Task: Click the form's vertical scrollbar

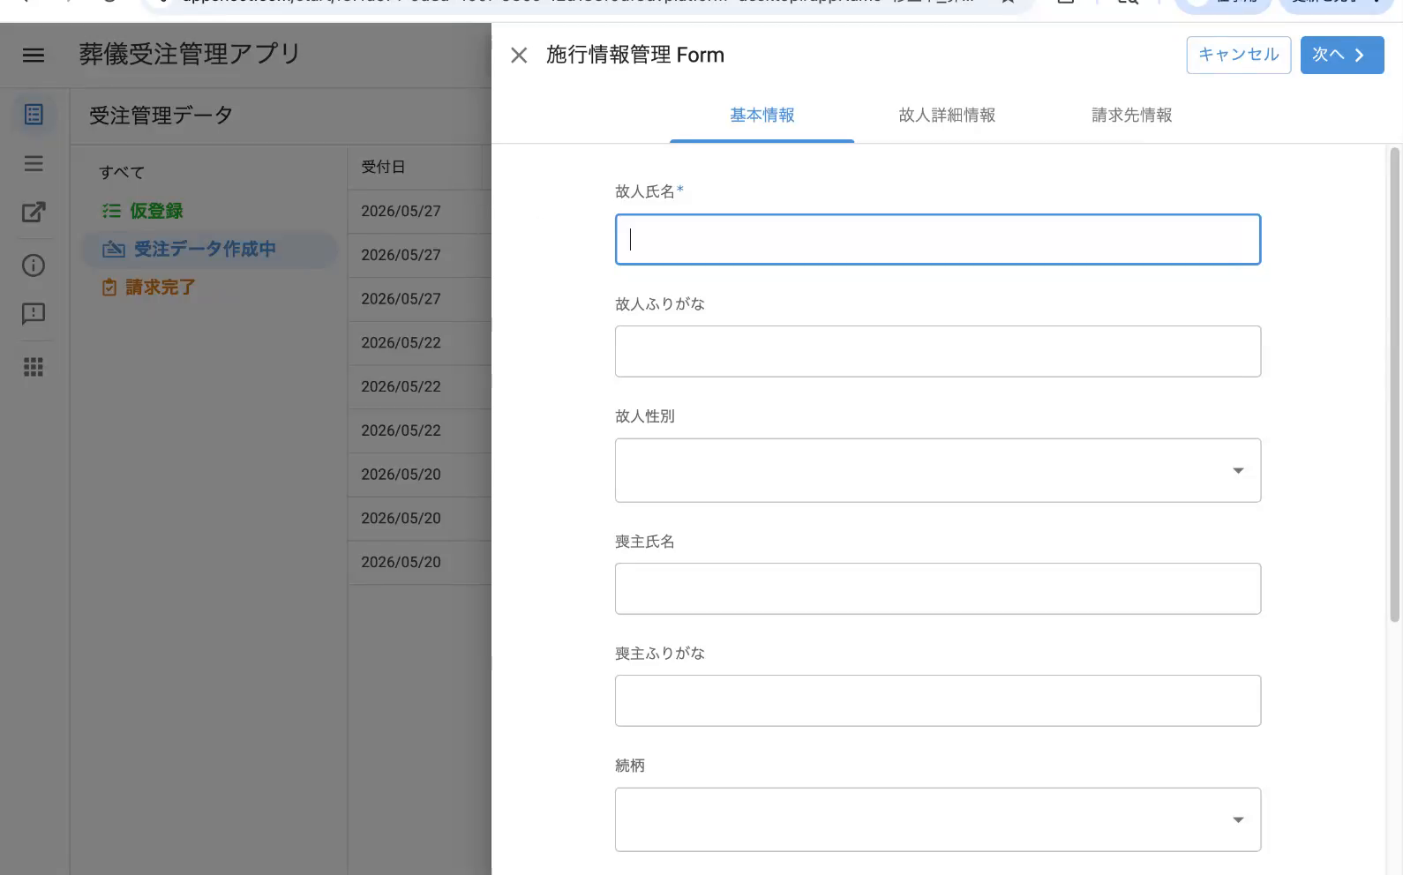Action: click(1395, 385)
